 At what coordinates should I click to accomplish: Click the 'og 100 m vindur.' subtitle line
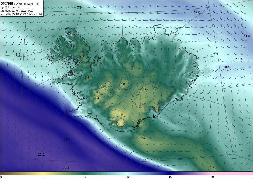(11, 7)
